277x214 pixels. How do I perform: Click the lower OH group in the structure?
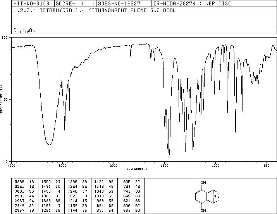point(203,210)
